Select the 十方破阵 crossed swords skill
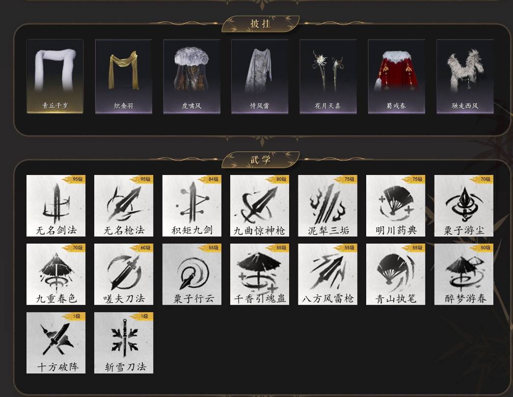Viewport: 513px width, 397px height. 56,343
